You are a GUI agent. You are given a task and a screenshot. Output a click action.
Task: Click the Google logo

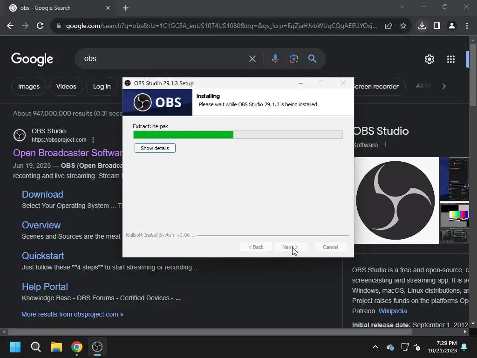[x=32, y=59]
